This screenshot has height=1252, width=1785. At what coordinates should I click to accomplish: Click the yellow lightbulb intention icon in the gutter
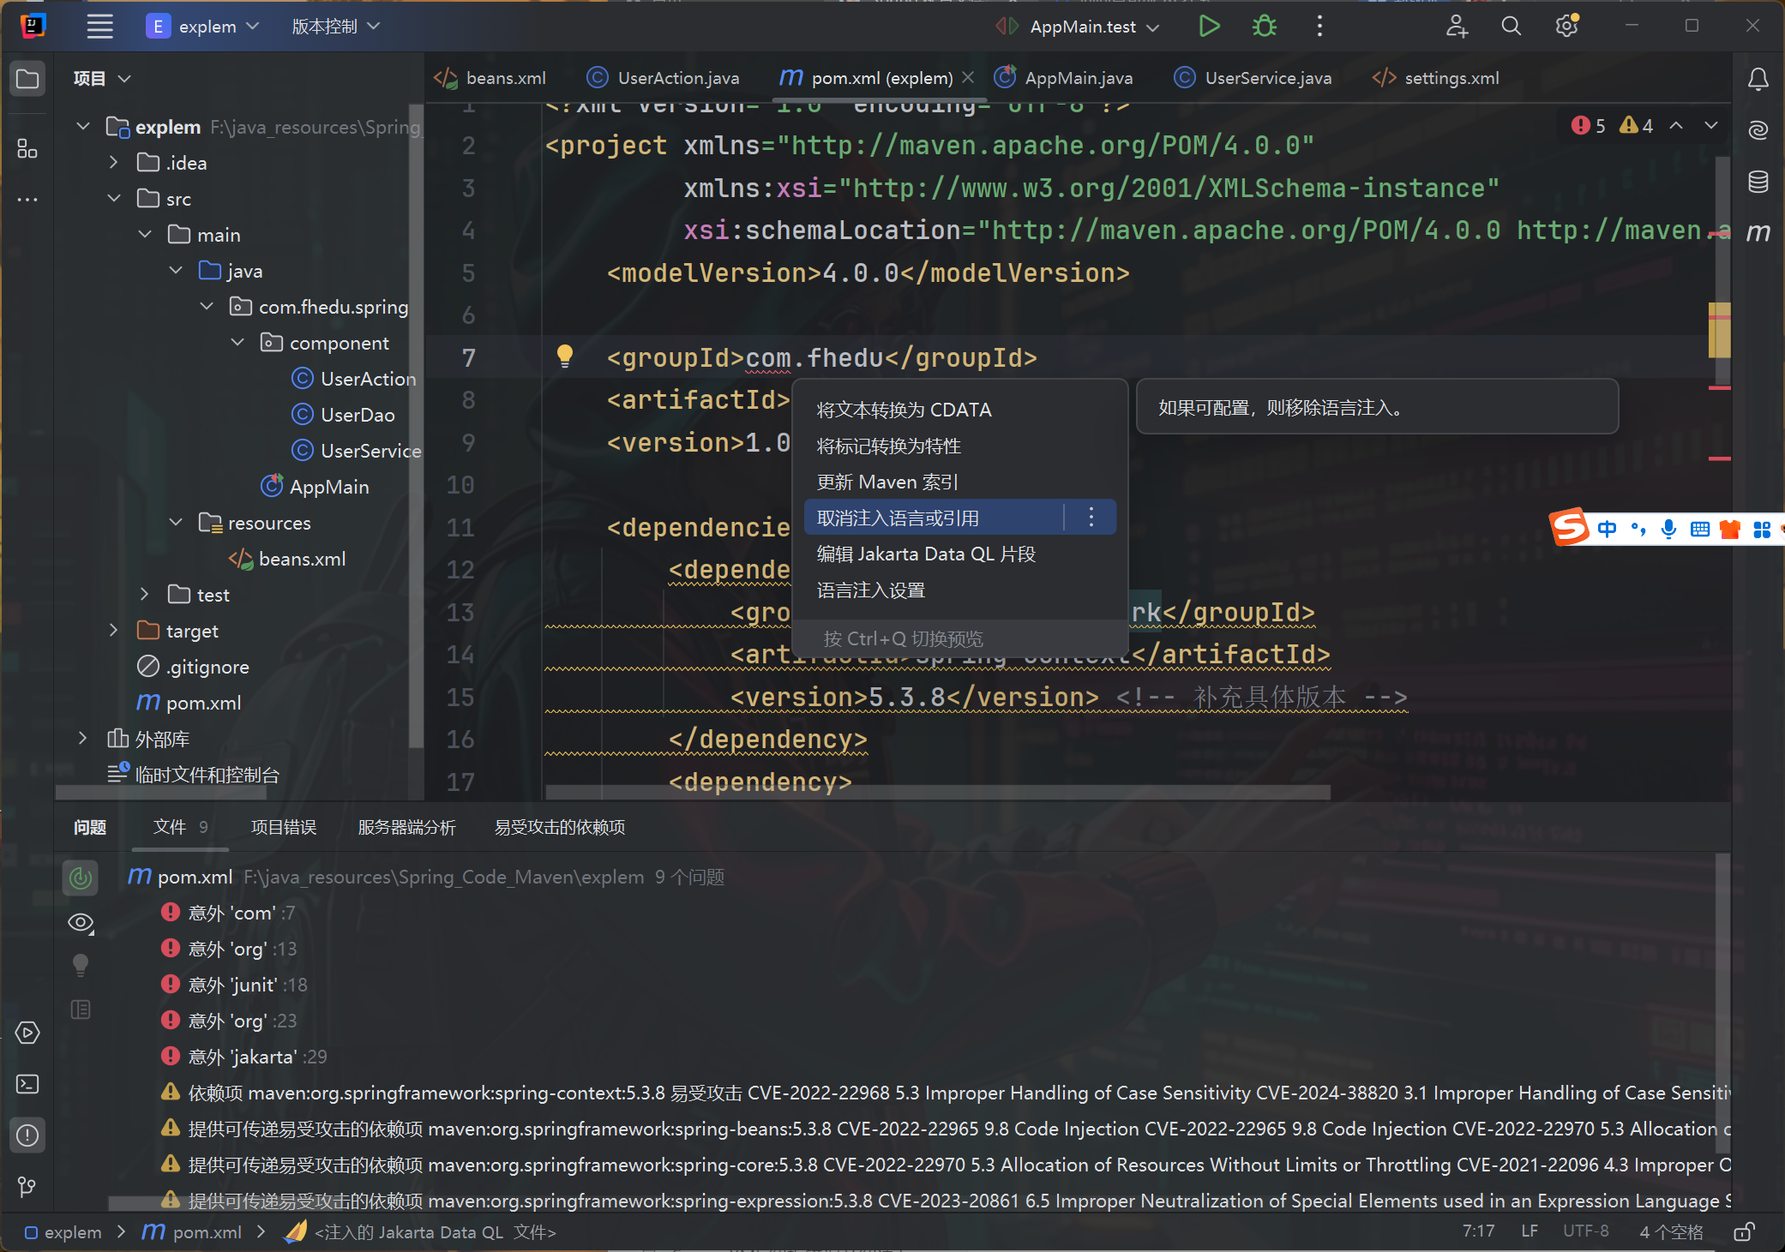[564, 355]
